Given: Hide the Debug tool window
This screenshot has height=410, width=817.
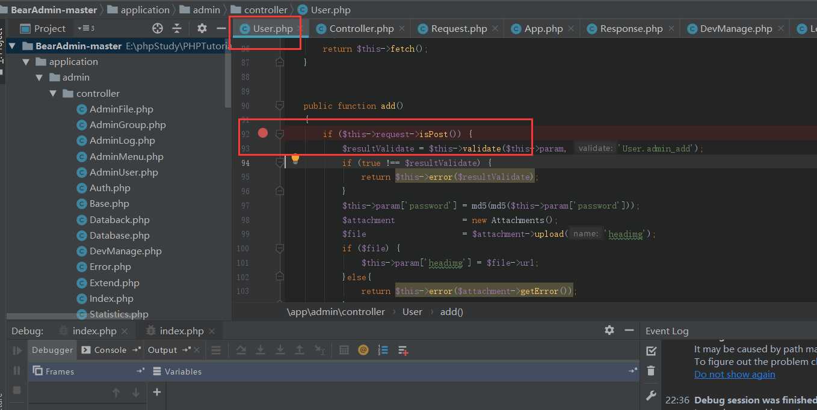Looking at the screenshot, I should coord(629,330).
